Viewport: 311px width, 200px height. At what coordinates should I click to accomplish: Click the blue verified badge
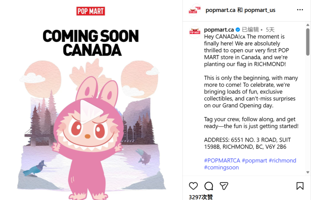point(238,30)
